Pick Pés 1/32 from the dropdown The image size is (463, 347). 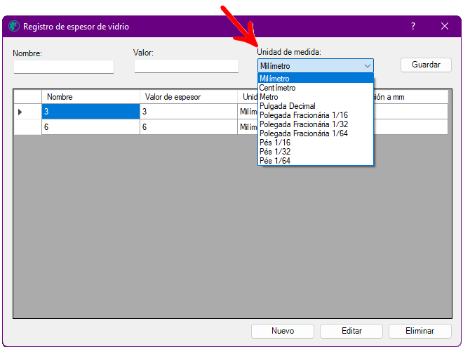tap(316, 152)
